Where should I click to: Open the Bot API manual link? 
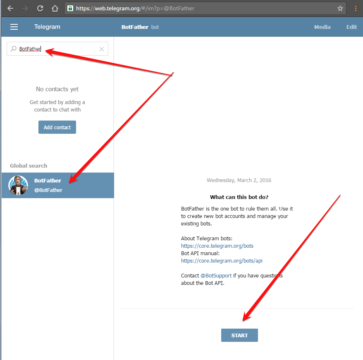click(x=222, y=261)
